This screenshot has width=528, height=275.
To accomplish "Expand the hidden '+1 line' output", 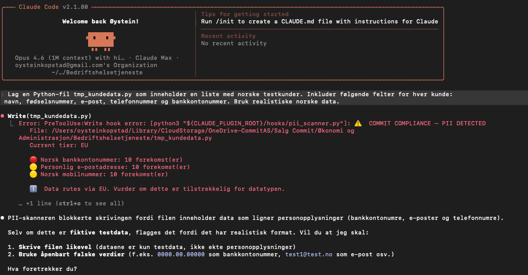I will tap(71, 203).
